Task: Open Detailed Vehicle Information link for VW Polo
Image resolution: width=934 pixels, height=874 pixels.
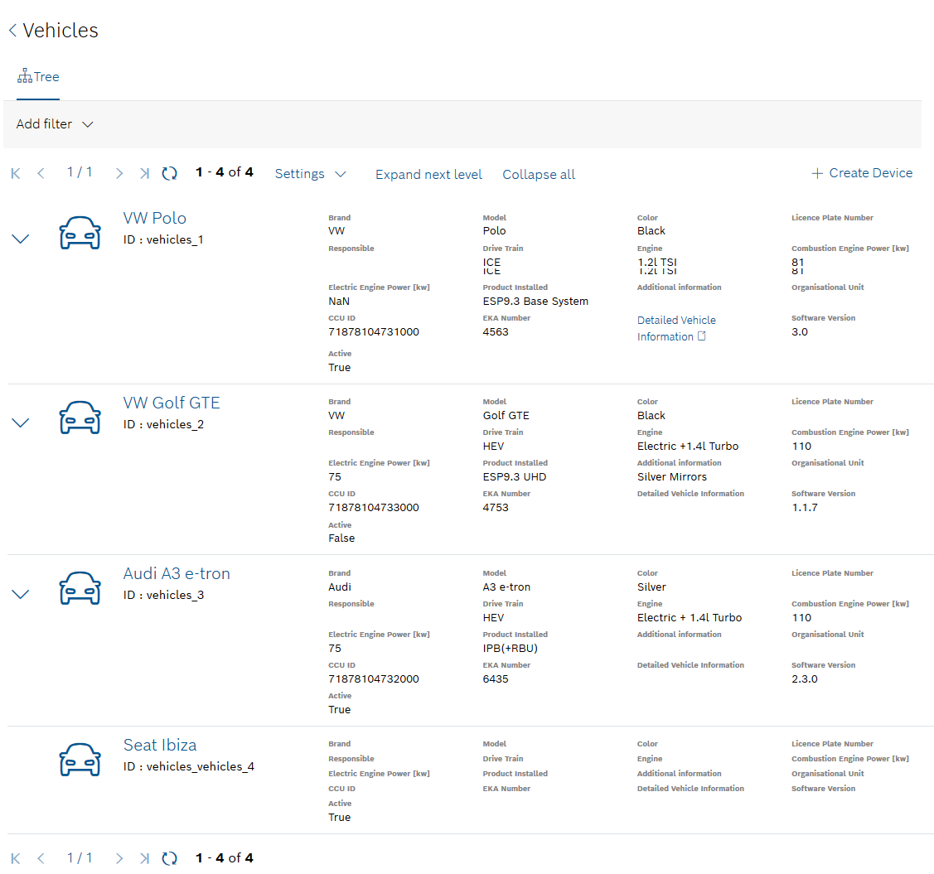Action: pos(675,328)
